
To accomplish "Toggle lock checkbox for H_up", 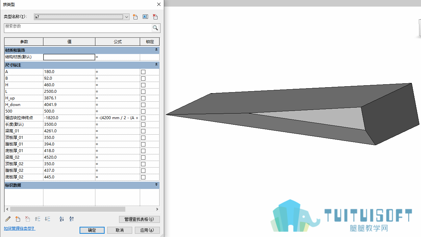I will [x=143, y=98].
